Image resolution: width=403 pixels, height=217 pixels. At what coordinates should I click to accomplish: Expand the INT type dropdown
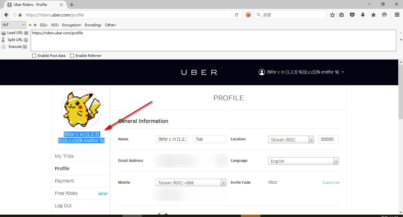pos(14,25)
